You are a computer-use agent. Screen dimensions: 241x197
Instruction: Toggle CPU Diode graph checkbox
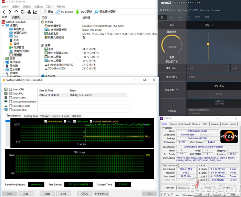click(x=75, y=121)
